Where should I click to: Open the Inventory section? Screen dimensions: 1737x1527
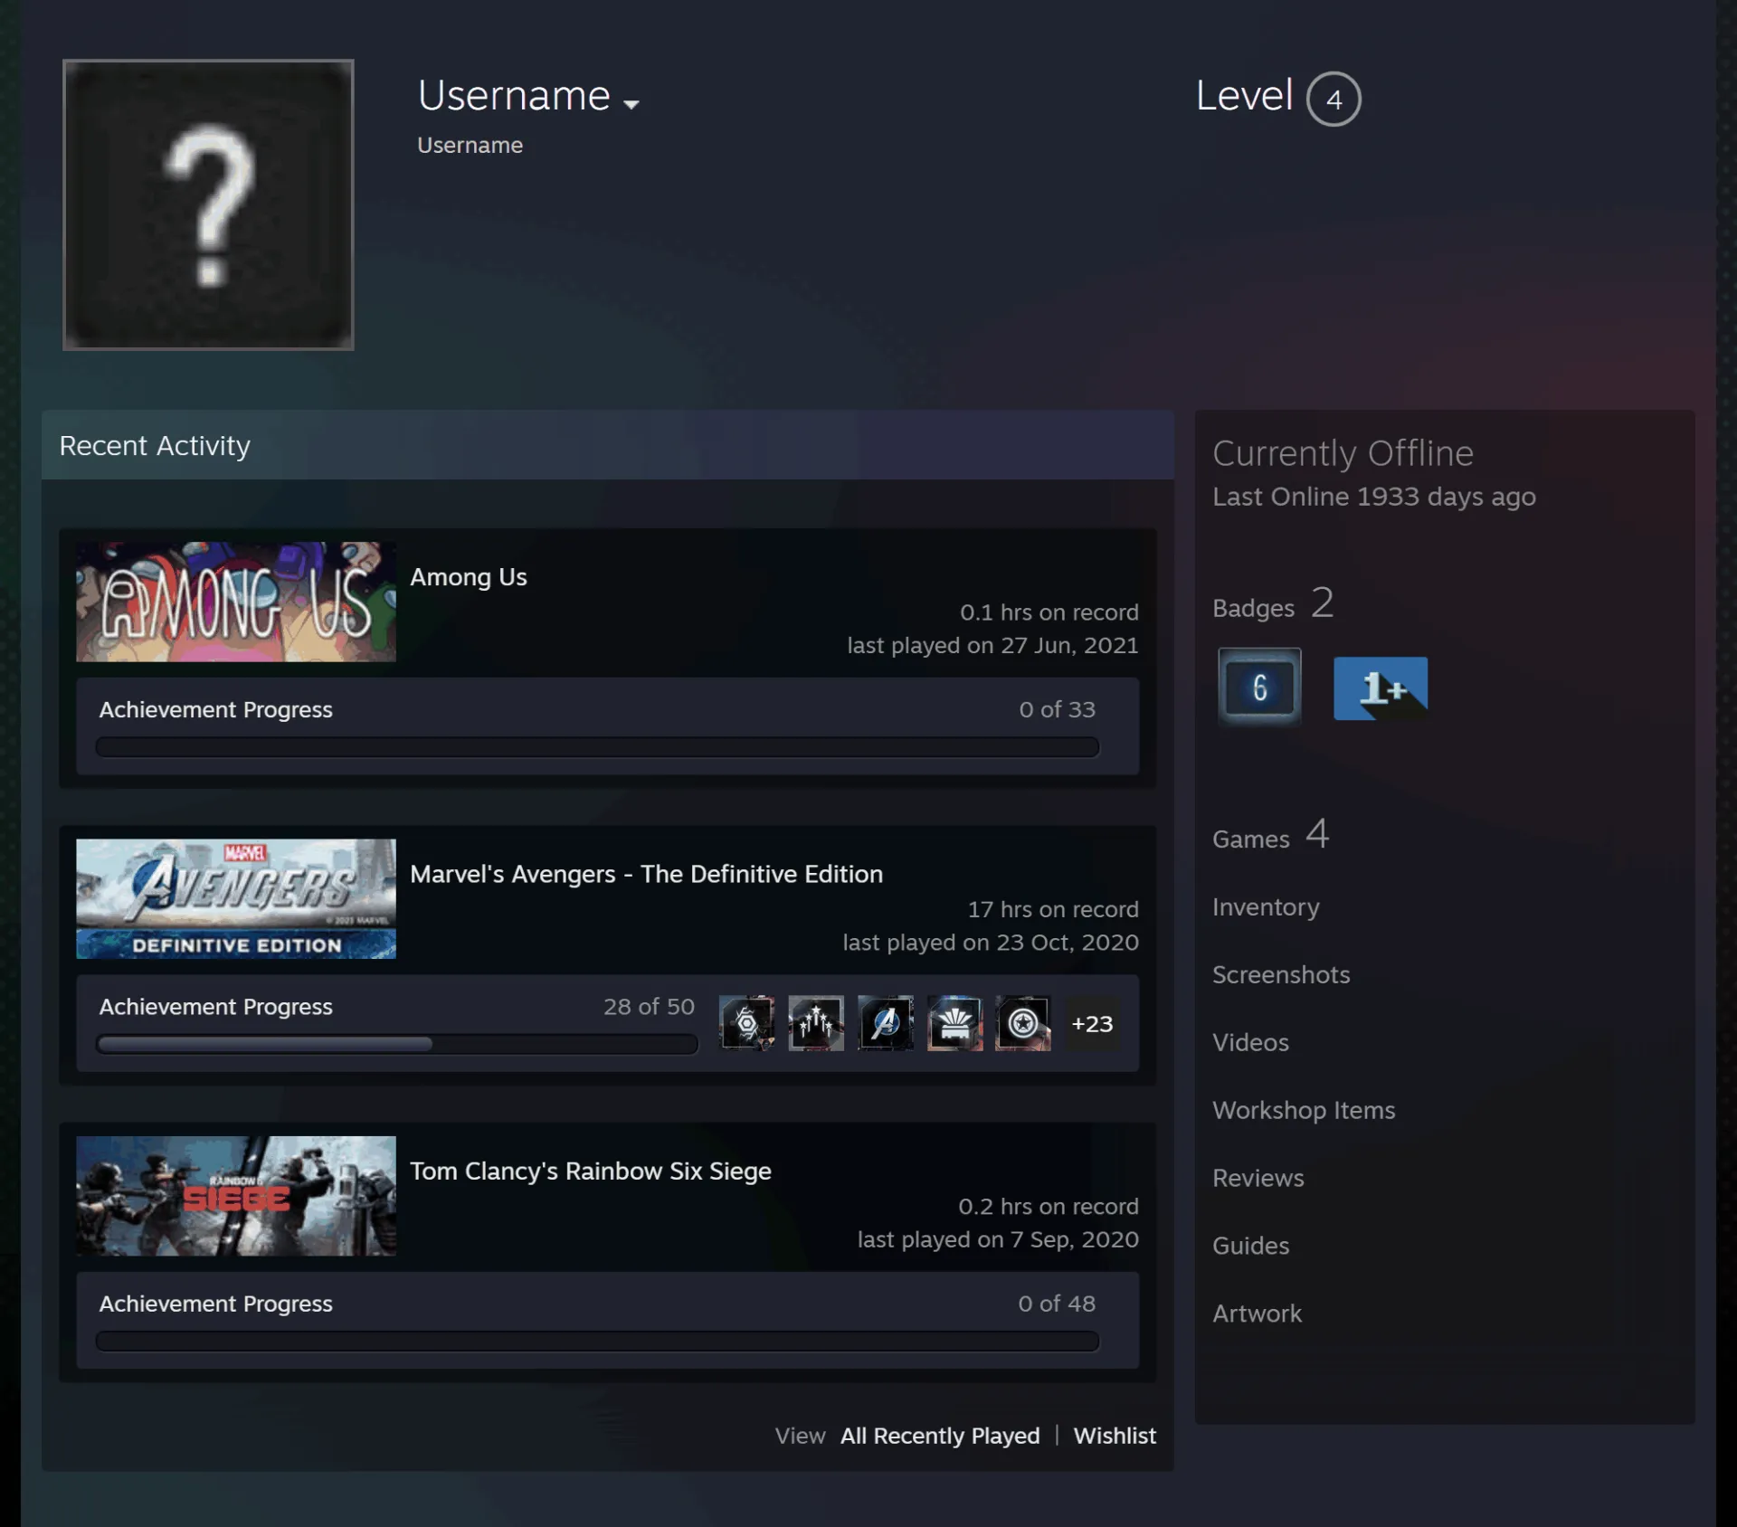tap(1266, 906)
